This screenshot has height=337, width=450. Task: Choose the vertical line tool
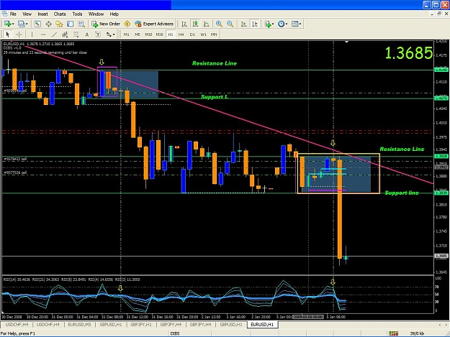[32, 34]
